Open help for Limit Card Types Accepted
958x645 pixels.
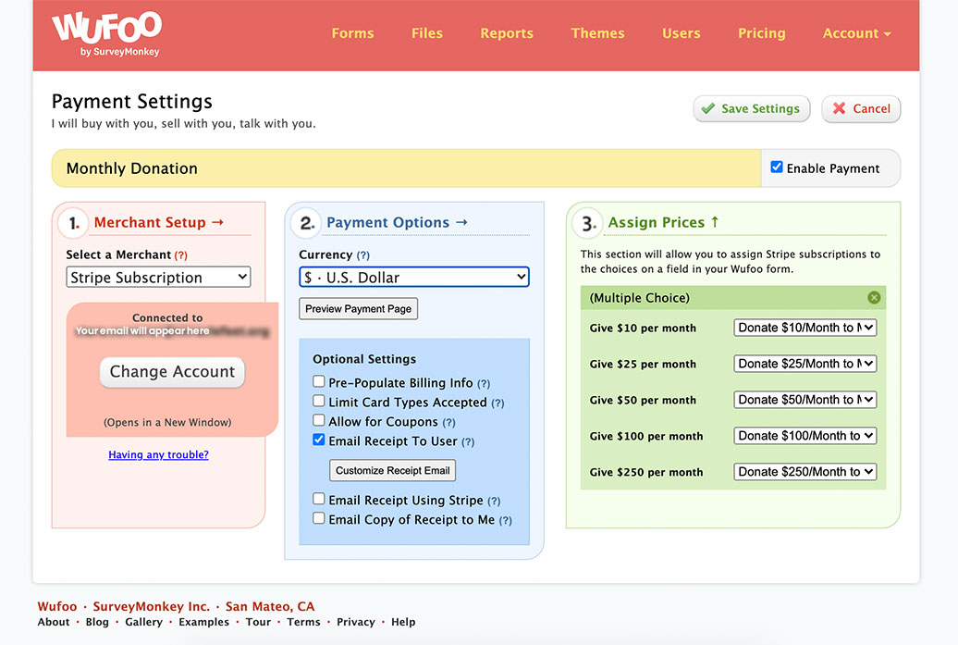497,403
